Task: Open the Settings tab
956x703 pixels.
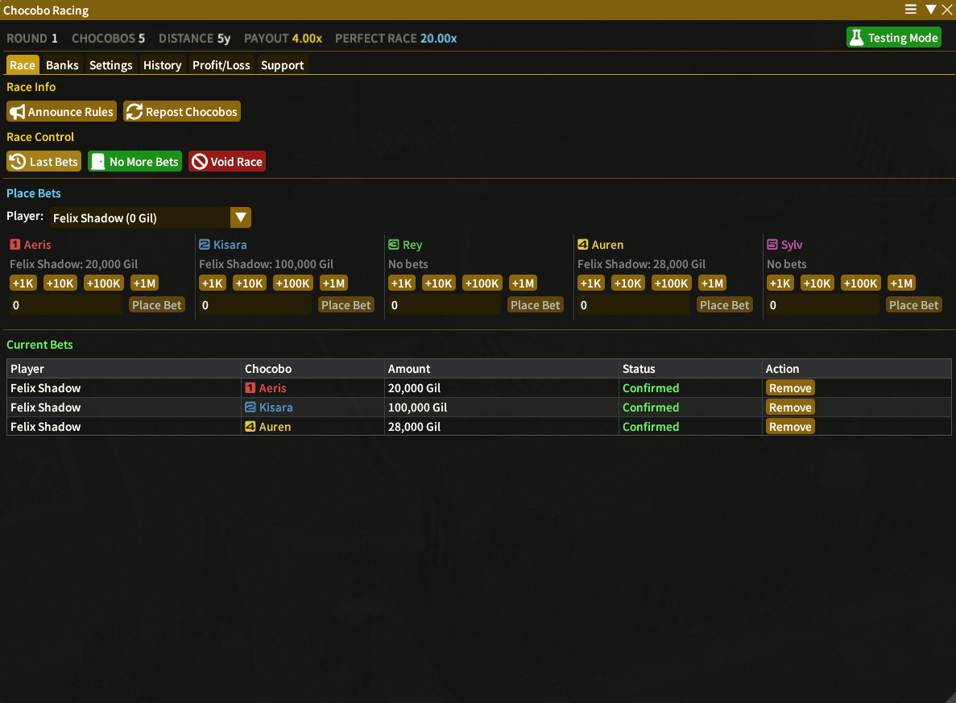Action: [111, 65]
